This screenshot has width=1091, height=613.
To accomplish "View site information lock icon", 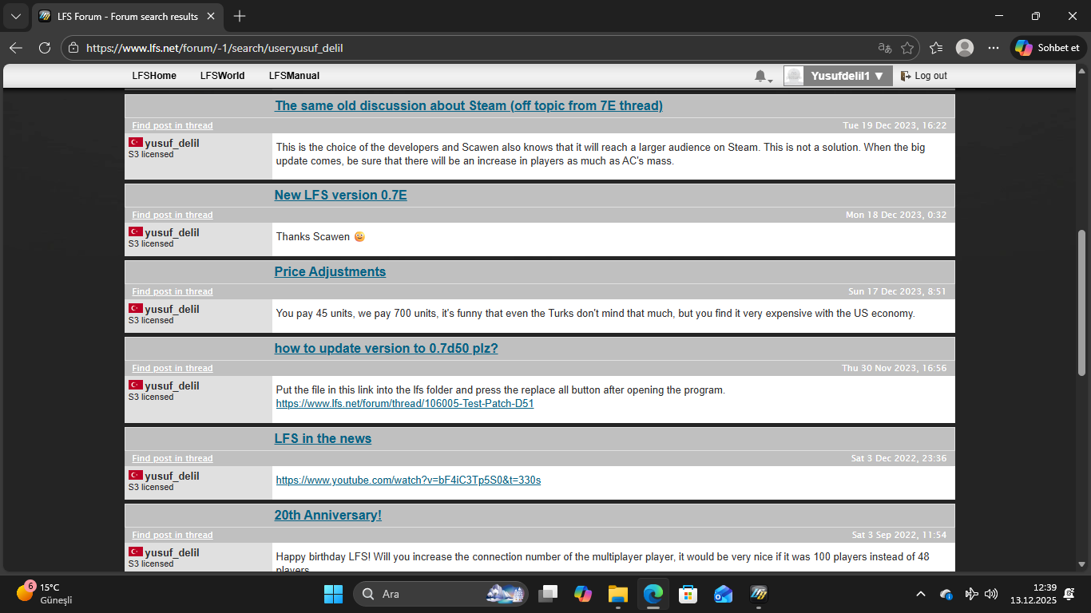I will point(73,48).
